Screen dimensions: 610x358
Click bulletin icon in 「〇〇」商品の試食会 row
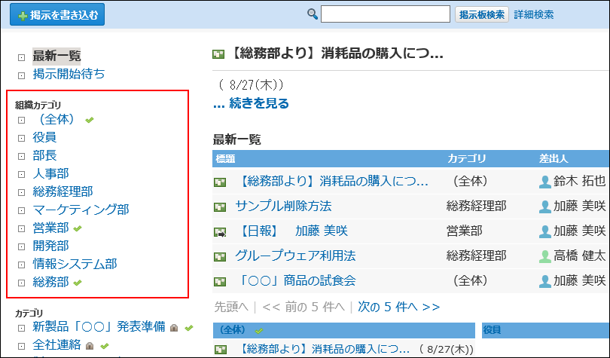pos(220,282)
